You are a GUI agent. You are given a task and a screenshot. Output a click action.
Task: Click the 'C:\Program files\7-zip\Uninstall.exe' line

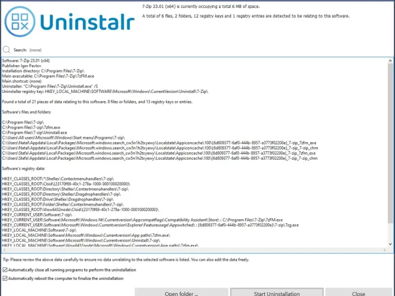(35, 133)
